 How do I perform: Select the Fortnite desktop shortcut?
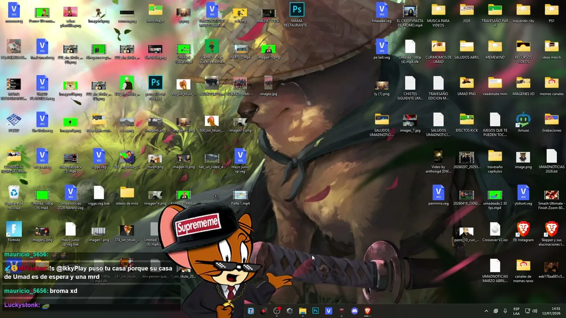[14, 232]
